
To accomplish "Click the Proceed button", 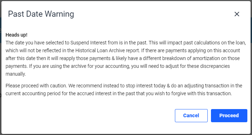I will (x=229, y=116).
